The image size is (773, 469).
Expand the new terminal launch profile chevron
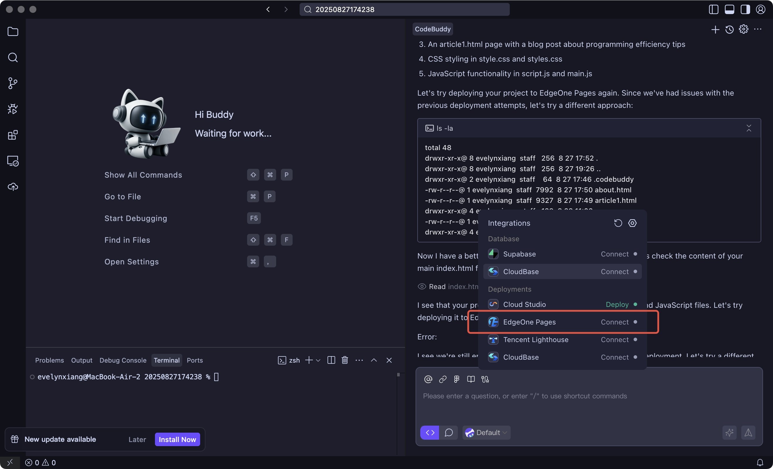point(318,361)
